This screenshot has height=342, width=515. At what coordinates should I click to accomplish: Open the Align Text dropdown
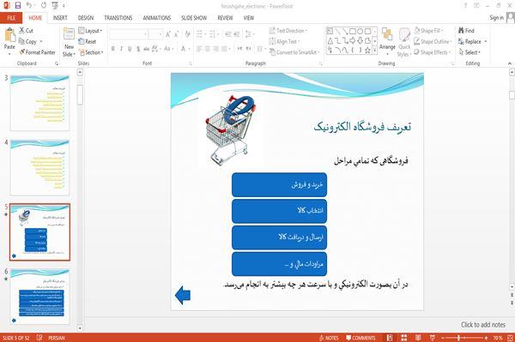pyautogui.click(x=284, y=42)
